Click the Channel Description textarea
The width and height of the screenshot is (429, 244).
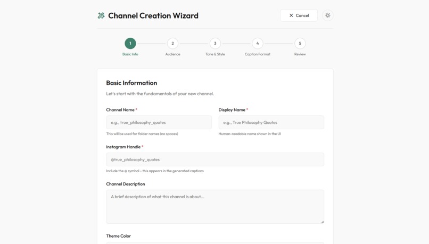(x=215, y=207)
